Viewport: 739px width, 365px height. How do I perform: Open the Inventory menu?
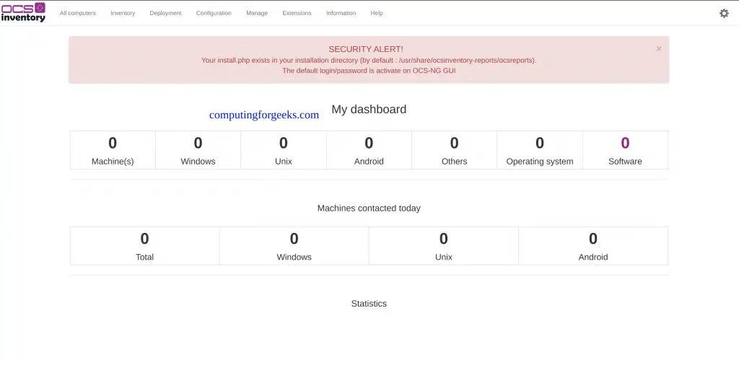(123, 13)
